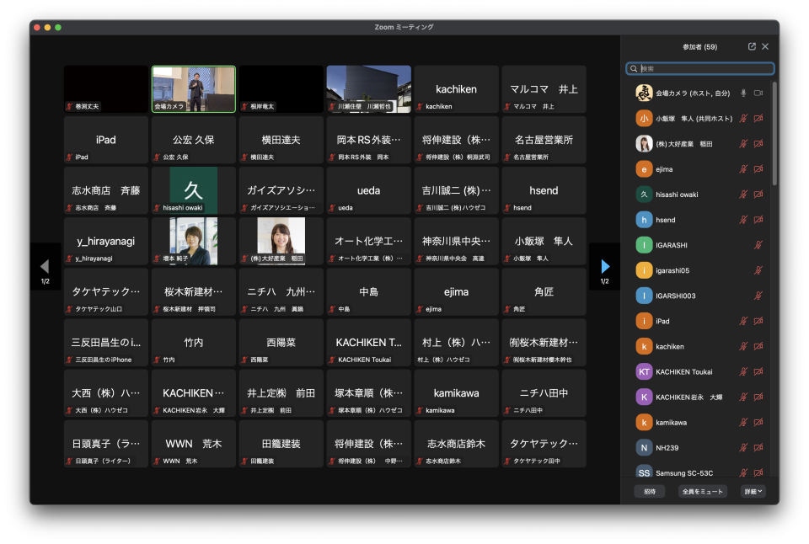This screenshot has height=544, width=809.
Task: Go to previous gallery page with left arrow
Action: 45,267
